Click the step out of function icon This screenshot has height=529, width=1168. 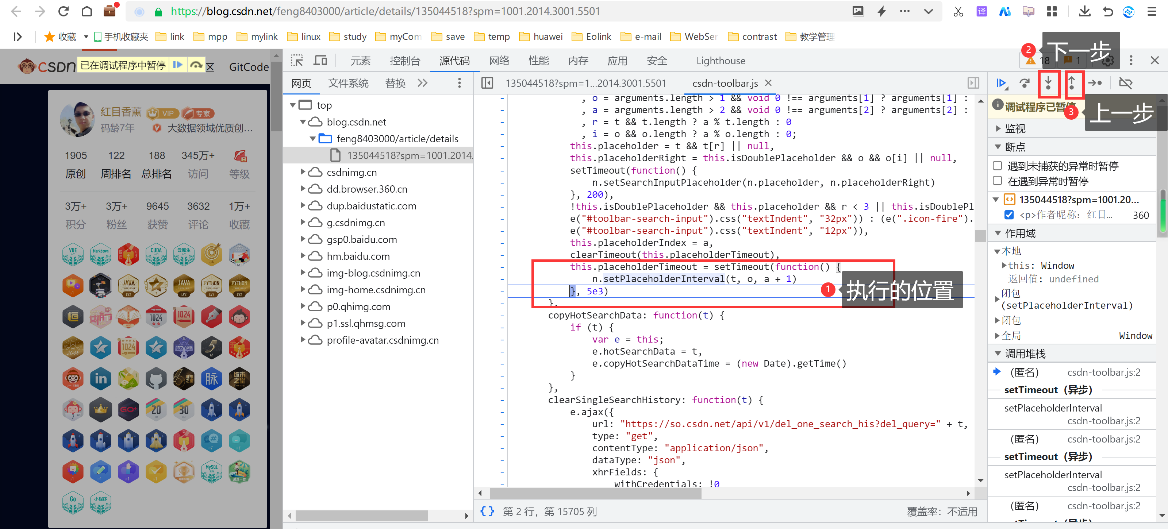tap(1071, 83)
